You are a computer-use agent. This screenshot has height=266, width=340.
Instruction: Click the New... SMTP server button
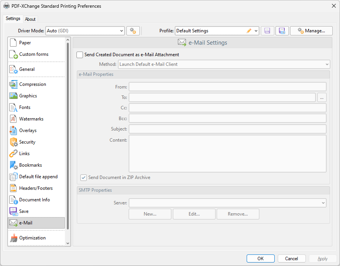(150, 214)
